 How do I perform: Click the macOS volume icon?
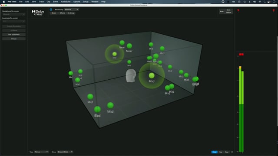[x=255, y=2]
